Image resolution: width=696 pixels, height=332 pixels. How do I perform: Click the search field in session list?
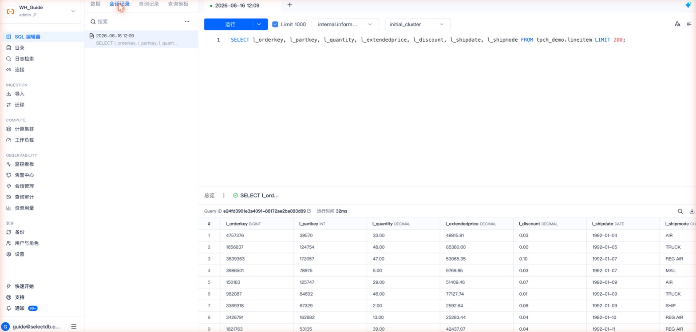coord(135,21)
